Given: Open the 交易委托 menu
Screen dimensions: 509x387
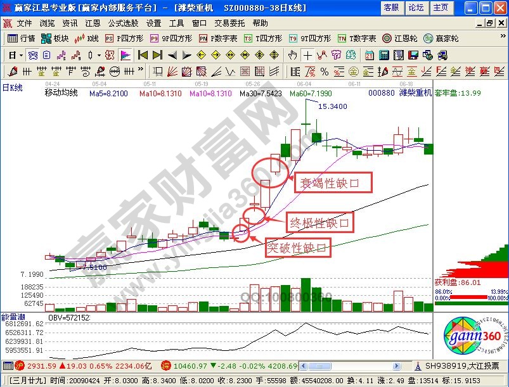Looking at the screenshot, I should click(228, 23).
